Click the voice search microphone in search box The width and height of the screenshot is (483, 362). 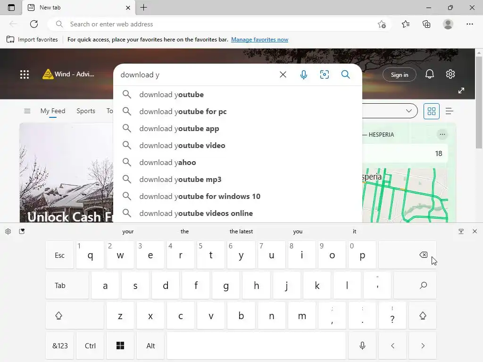coord(303,74)
